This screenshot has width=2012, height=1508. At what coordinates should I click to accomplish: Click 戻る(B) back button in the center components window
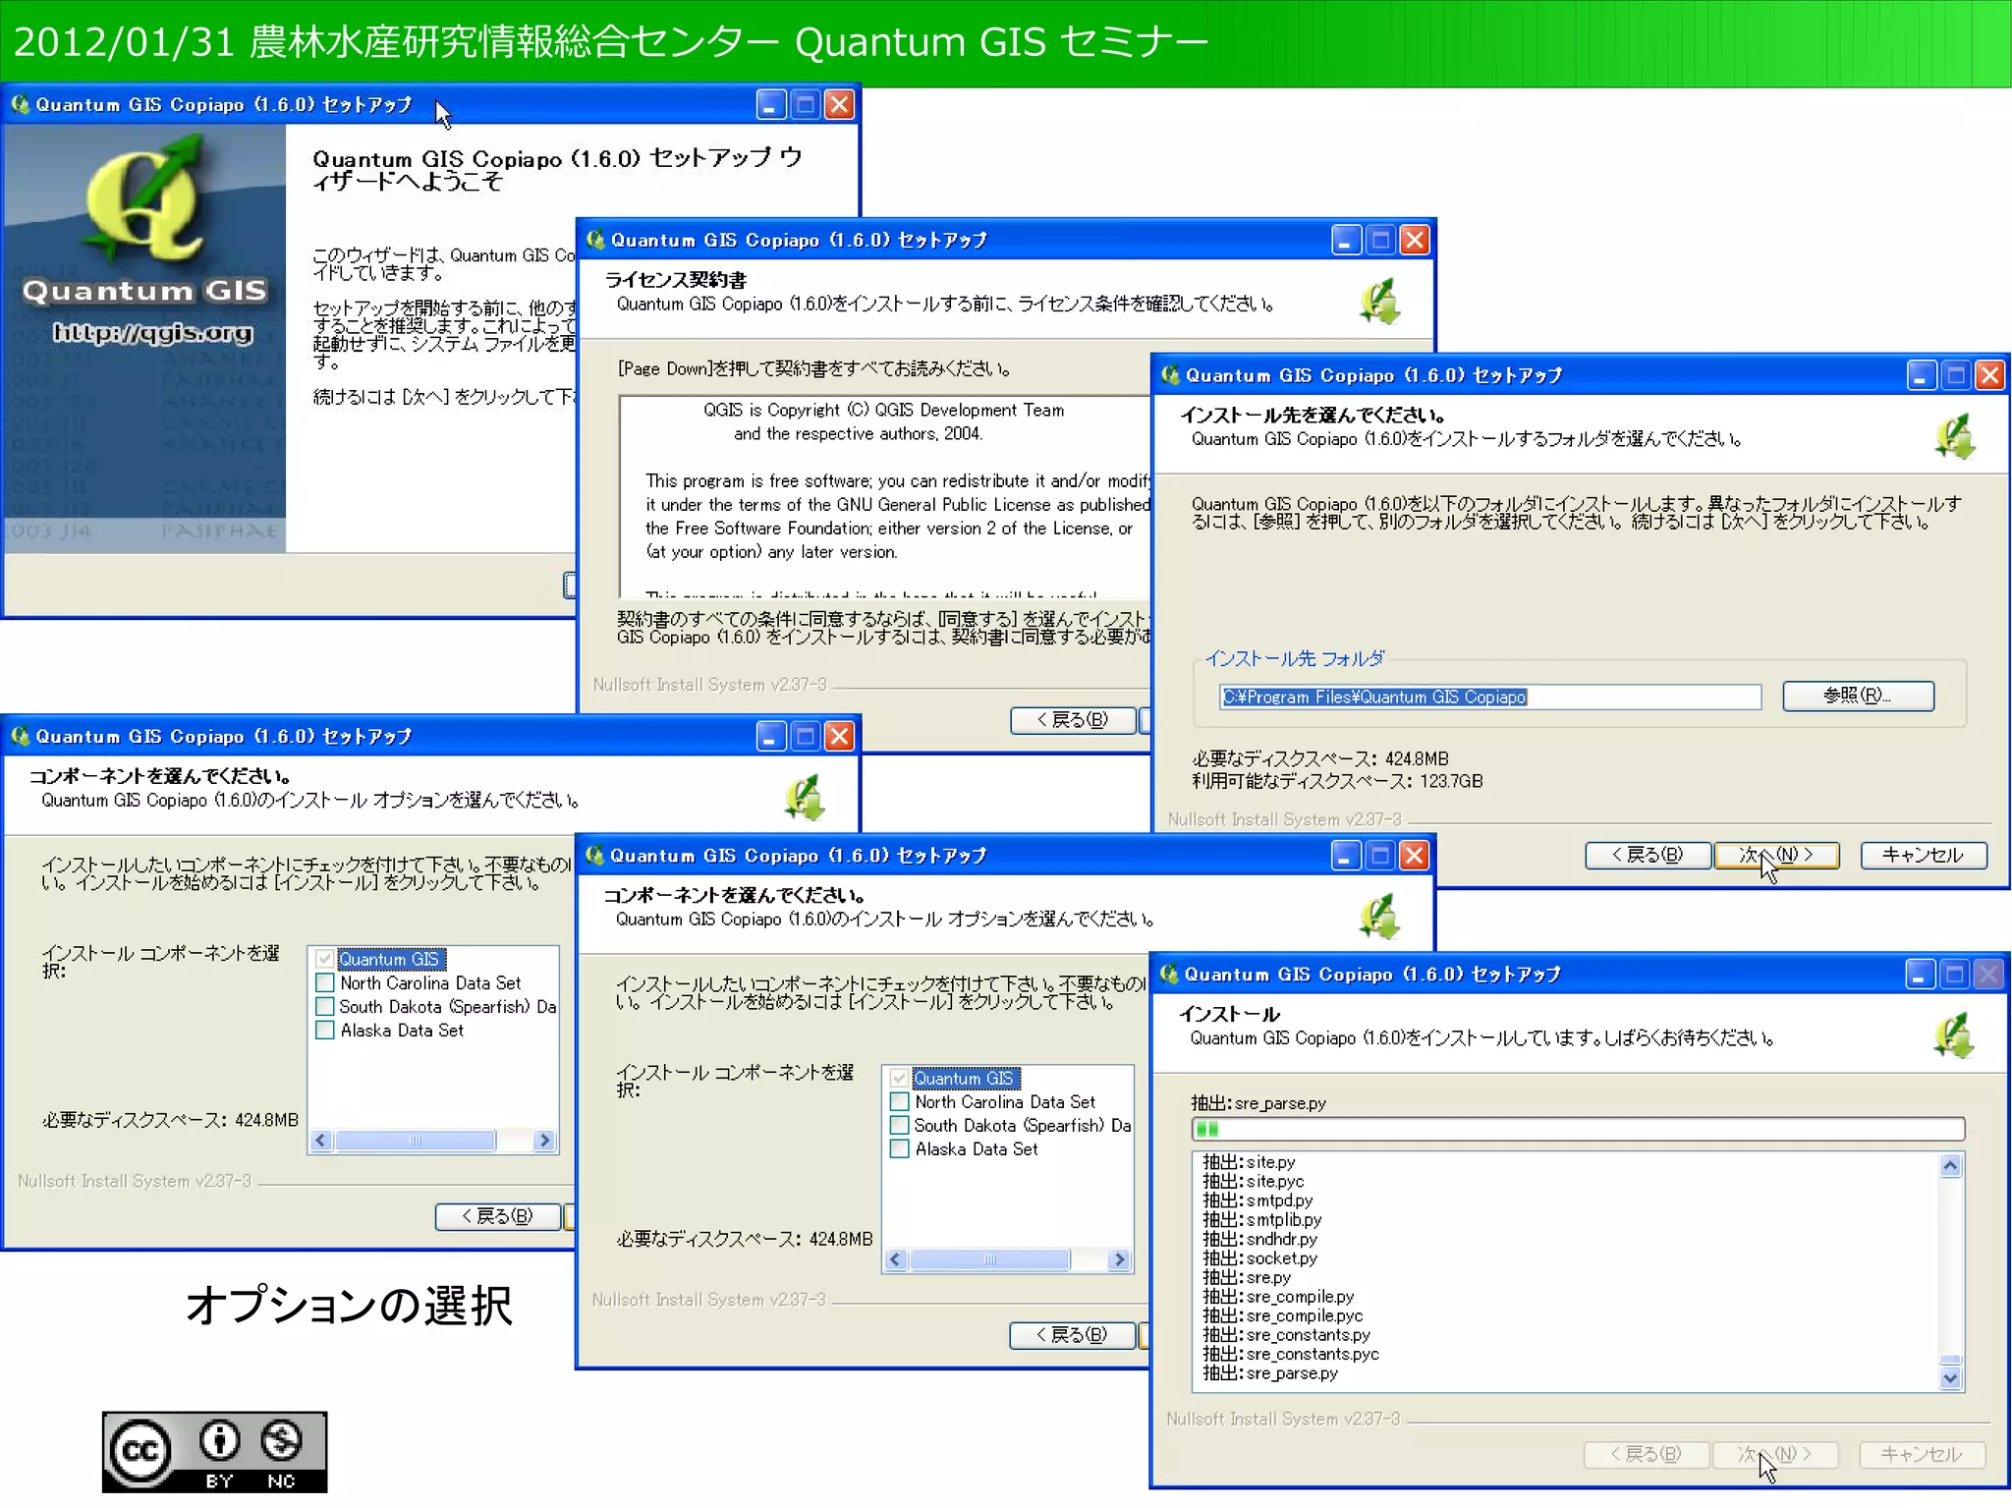coord(1072,1335)
